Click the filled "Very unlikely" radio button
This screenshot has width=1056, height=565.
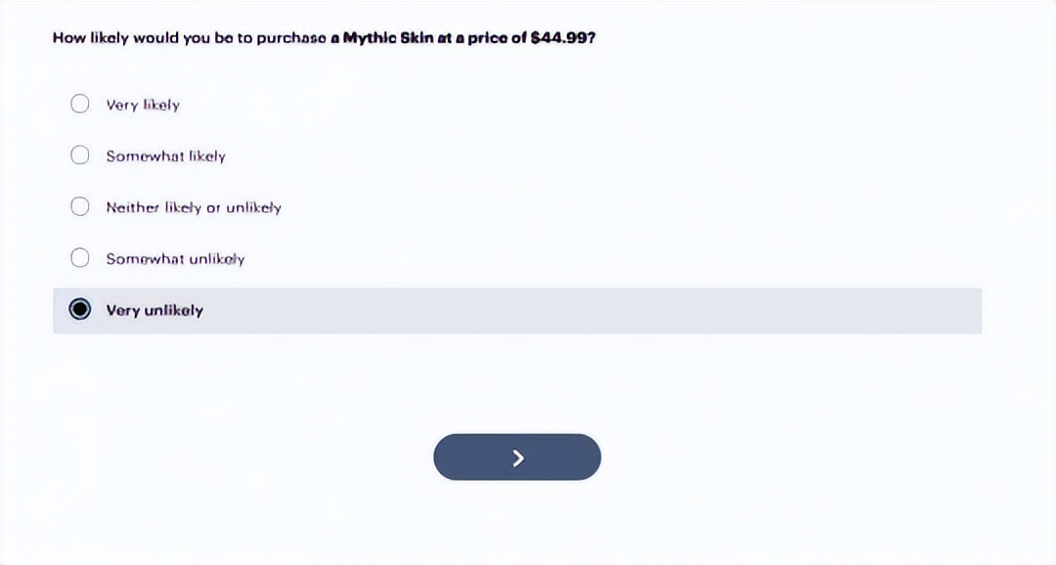click(80, 310)
